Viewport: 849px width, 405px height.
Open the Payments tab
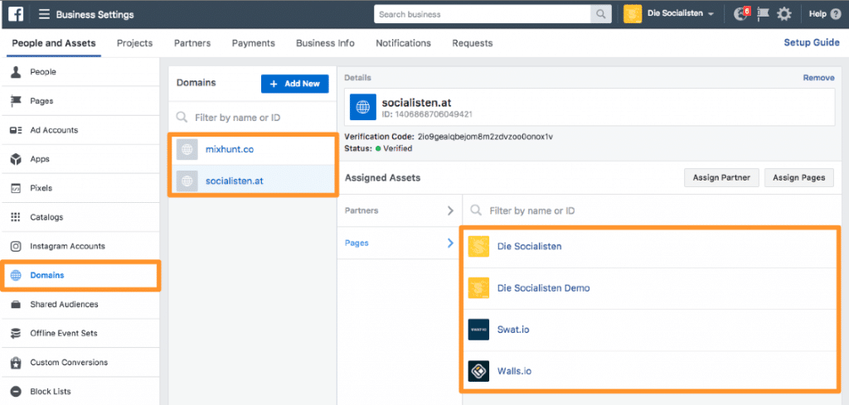tap(254, 43)
